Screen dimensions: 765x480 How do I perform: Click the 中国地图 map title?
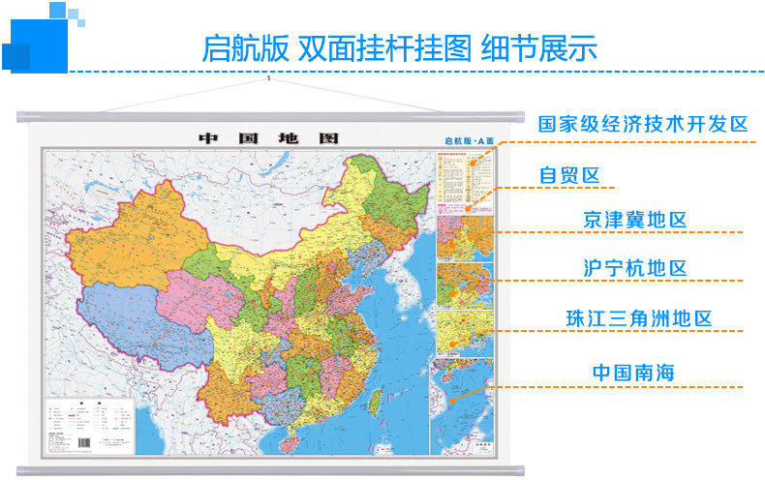269,138
